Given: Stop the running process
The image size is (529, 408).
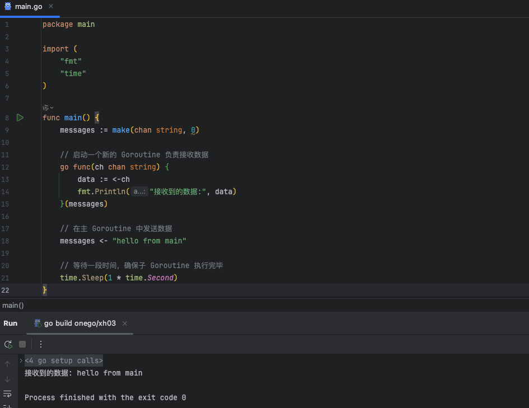Looking at the screenshot, I should coord(22,344).
